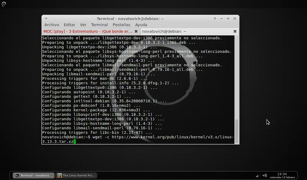The image size is (307, 180).
Task: Click 'Configurando kernel-package (12.036+nmu3)' line
Action: (96, 110)
